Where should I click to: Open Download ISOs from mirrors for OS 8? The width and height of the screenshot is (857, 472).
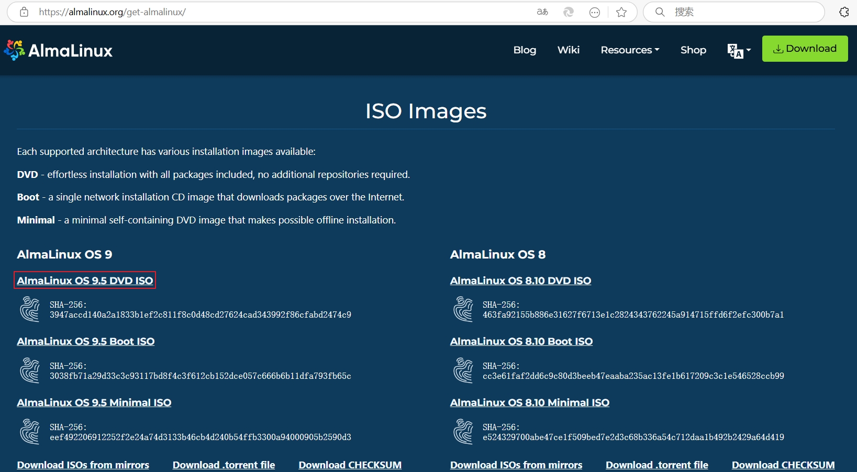click(516, 465)
